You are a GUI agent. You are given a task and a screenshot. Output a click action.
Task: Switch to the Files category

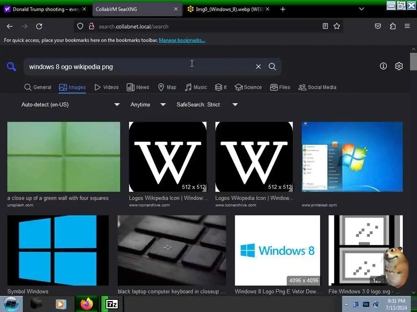[280, 87]
